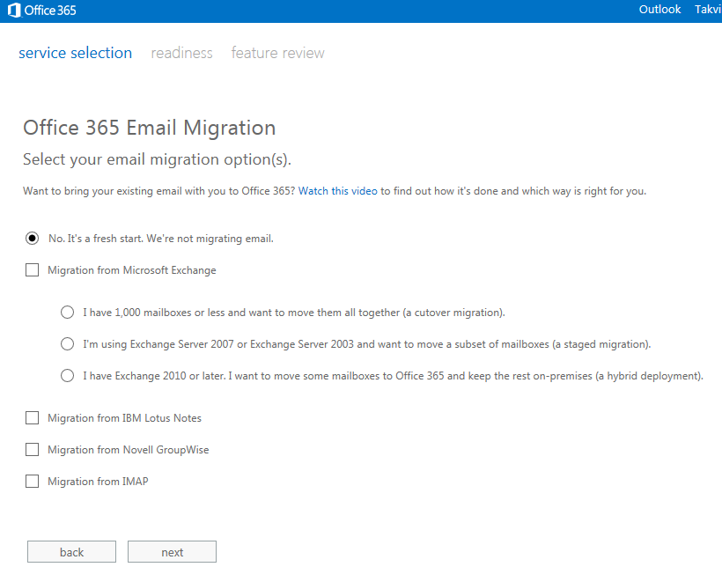
Task: Choose the staged migration radio option
Action: pyautogui.click(x=67, y=344)
